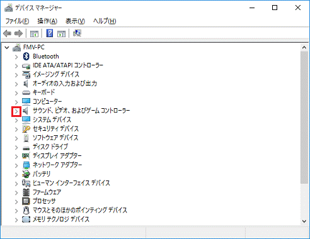Click the Bluetooth device icon
Screen dimensions: 310x239
point(26,57)
